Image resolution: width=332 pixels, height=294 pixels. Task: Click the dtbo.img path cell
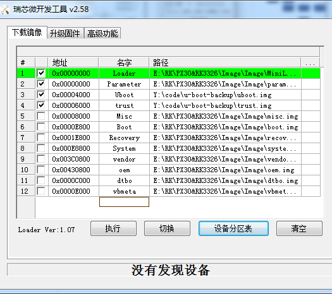pyautogui.click(x=225, y=180)
